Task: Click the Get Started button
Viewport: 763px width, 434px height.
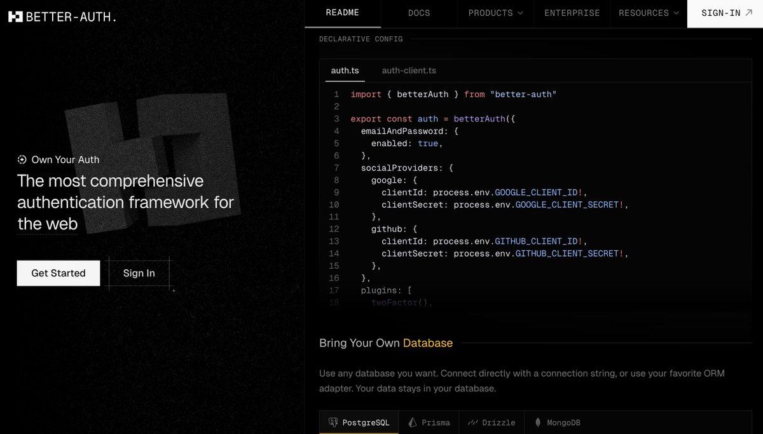Action: tap(58, 273)
